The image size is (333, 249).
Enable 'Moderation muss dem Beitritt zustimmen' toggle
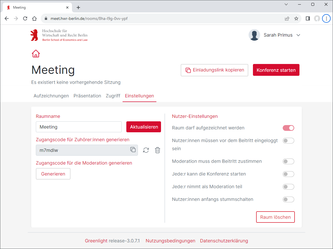coord(288,161)
